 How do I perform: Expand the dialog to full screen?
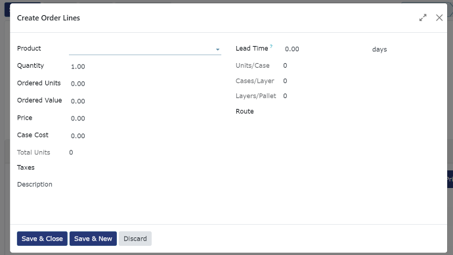423,18
